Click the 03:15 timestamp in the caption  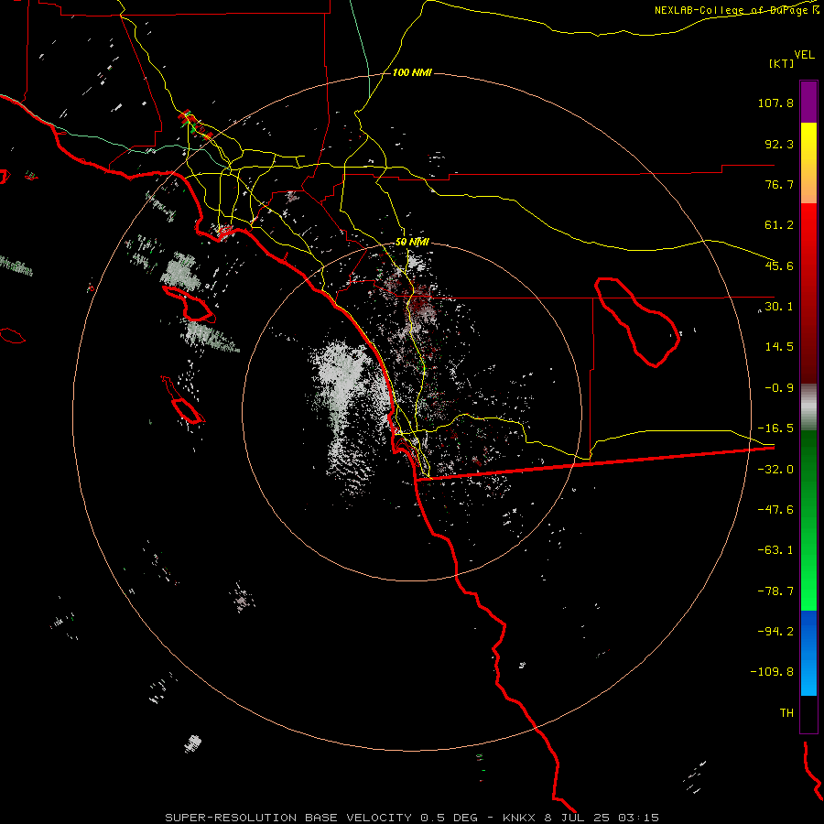[x=638, y=818]
